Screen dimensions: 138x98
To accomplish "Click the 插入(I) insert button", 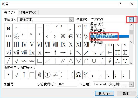I will click(105, 94).
